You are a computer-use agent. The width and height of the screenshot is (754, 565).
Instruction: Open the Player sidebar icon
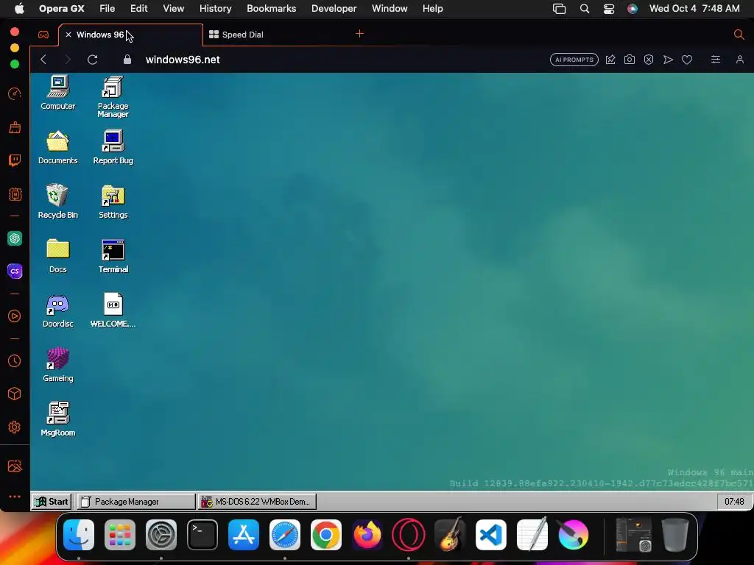(x=15, y=316)
